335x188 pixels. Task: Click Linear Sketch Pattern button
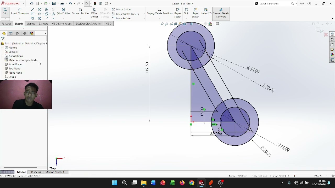pos(125,14)
